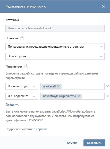Screen dimensions: 110x149
Task: Remove the novostroyki.ru/planirovki tag
Action: [79, 96]
